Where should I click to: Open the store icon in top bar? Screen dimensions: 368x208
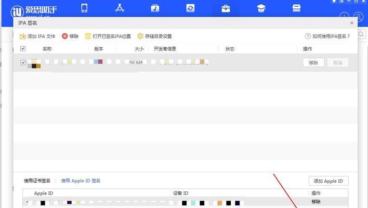pyautogui.click(x=296, y=8)
